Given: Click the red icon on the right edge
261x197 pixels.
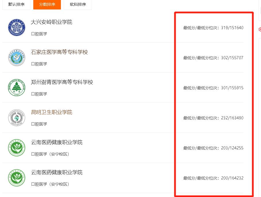Looking at the screenshot, I should tap(259, 29).
